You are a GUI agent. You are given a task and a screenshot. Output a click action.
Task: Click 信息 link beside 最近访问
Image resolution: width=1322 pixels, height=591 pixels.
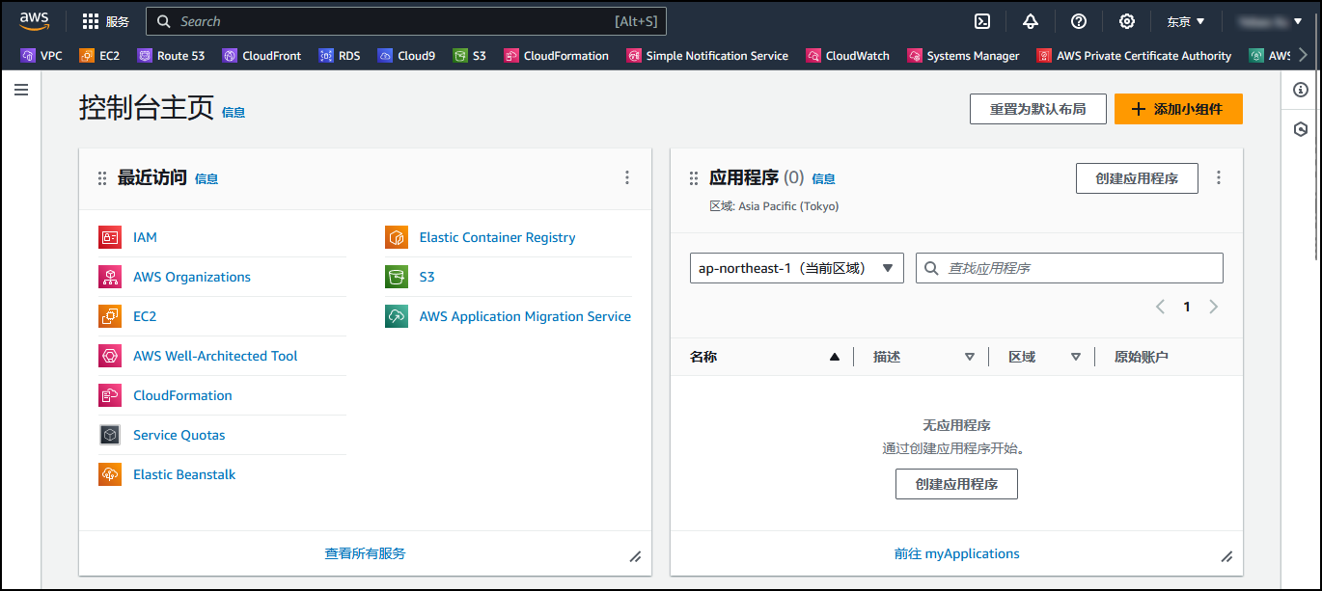coord(207,179)
